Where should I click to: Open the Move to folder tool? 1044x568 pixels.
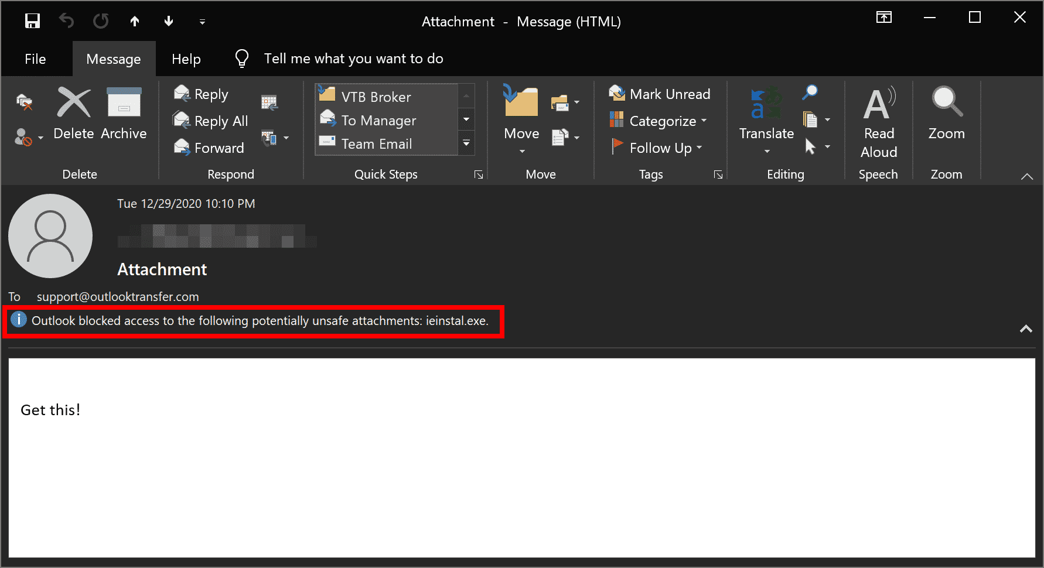point(520,114)
